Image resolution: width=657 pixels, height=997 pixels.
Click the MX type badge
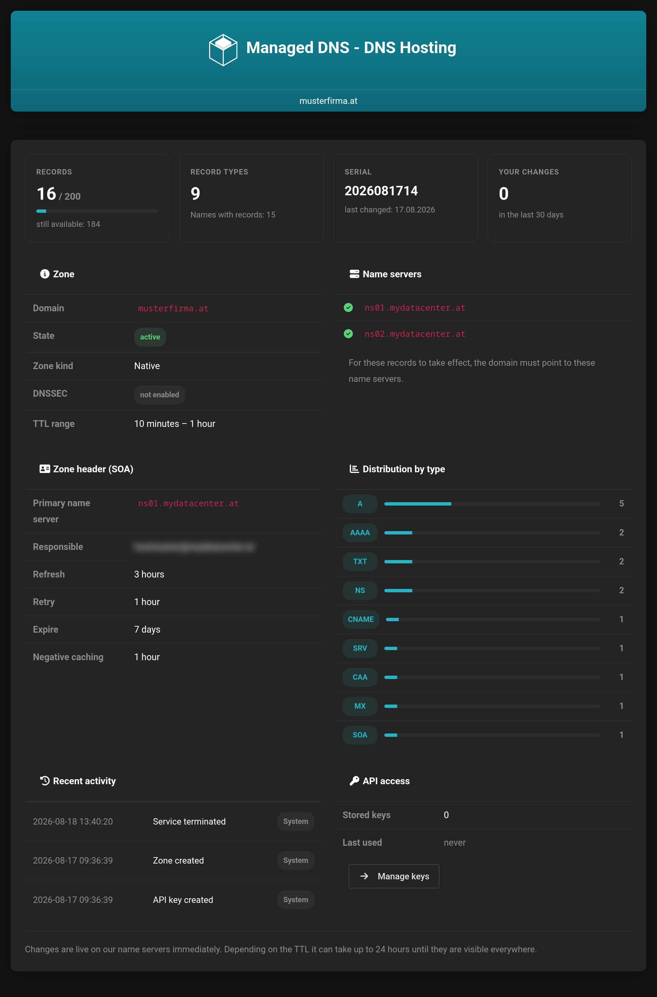click(x=360, y=706)
